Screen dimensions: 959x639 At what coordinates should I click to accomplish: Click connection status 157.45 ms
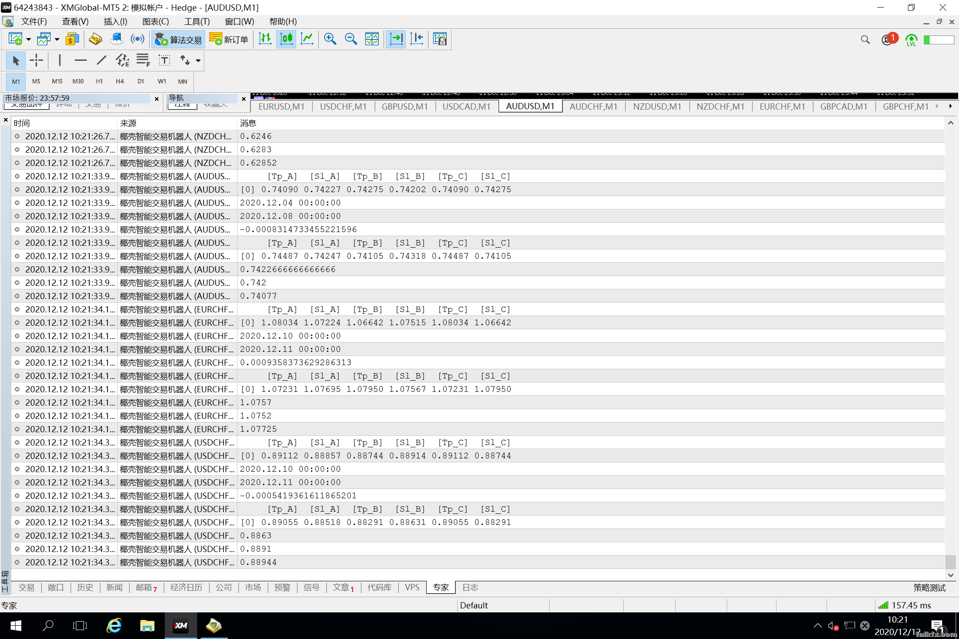click(905, 605)
